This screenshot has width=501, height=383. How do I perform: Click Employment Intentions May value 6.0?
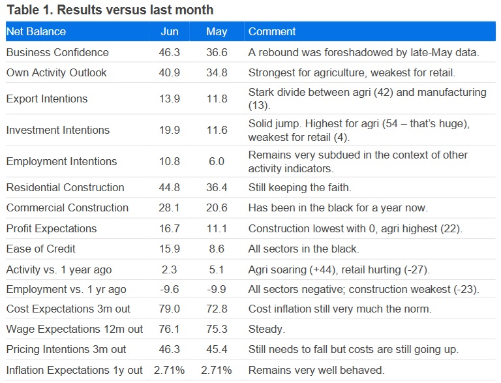tap(216, 161)
